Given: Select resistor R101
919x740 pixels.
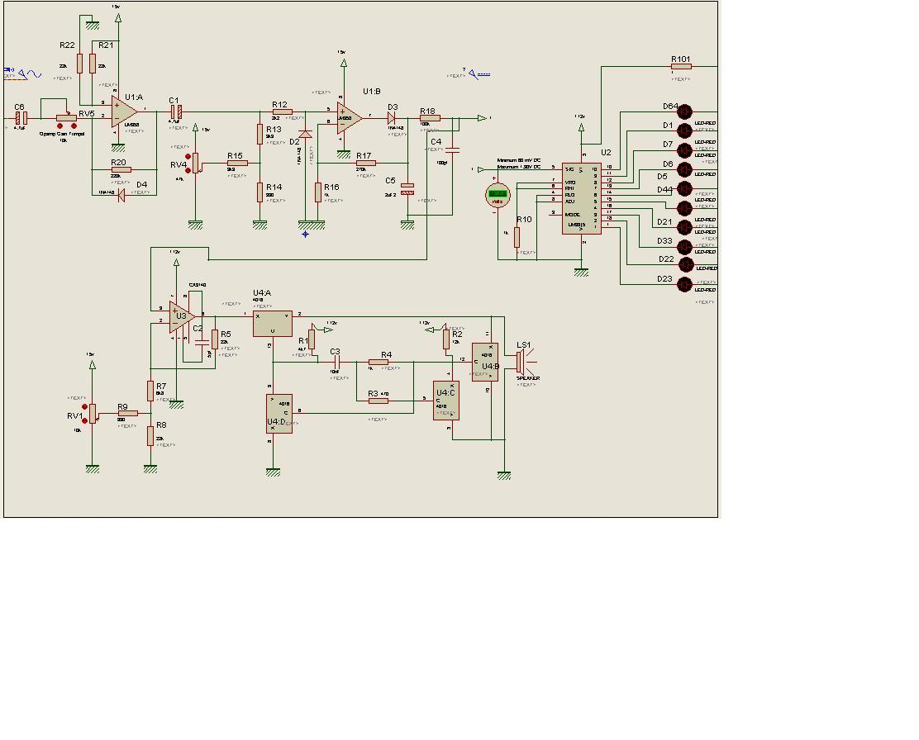Looking at the screenshot, I should 681,66.
